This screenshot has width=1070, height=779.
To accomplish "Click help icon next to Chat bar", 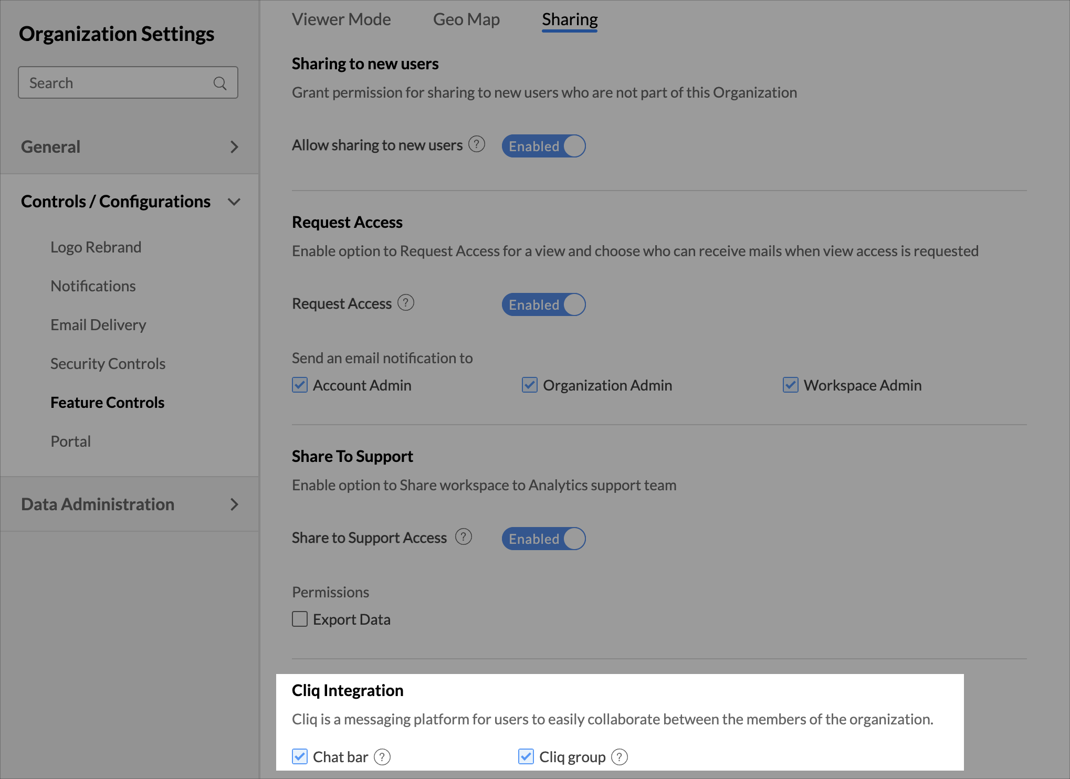I will 382,757.
